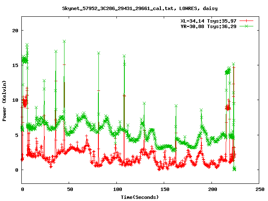Click the x-axis tick label 200
The width and height of the screenshot is (268, 201).
pyautogui.click(x=213, y=189)
